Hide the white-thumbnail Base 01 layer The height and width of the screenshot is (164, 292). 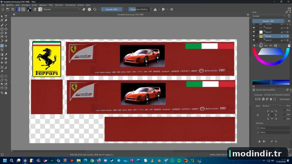tap(254, 32)
